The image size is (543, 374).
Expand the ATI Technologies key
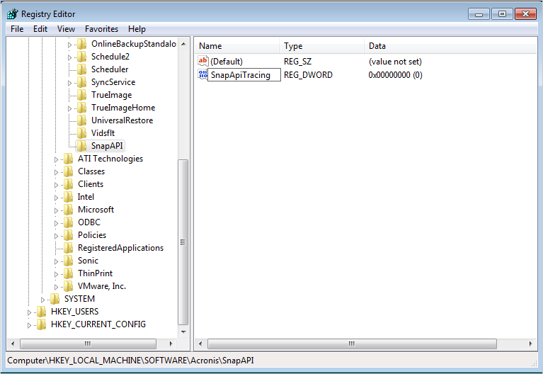56,159
